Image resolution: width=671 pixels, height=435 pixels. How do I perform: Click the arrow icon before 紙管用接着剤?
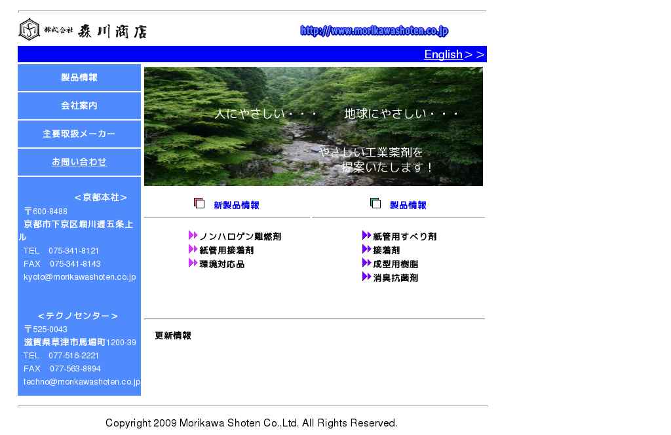(x=193, y=250)
